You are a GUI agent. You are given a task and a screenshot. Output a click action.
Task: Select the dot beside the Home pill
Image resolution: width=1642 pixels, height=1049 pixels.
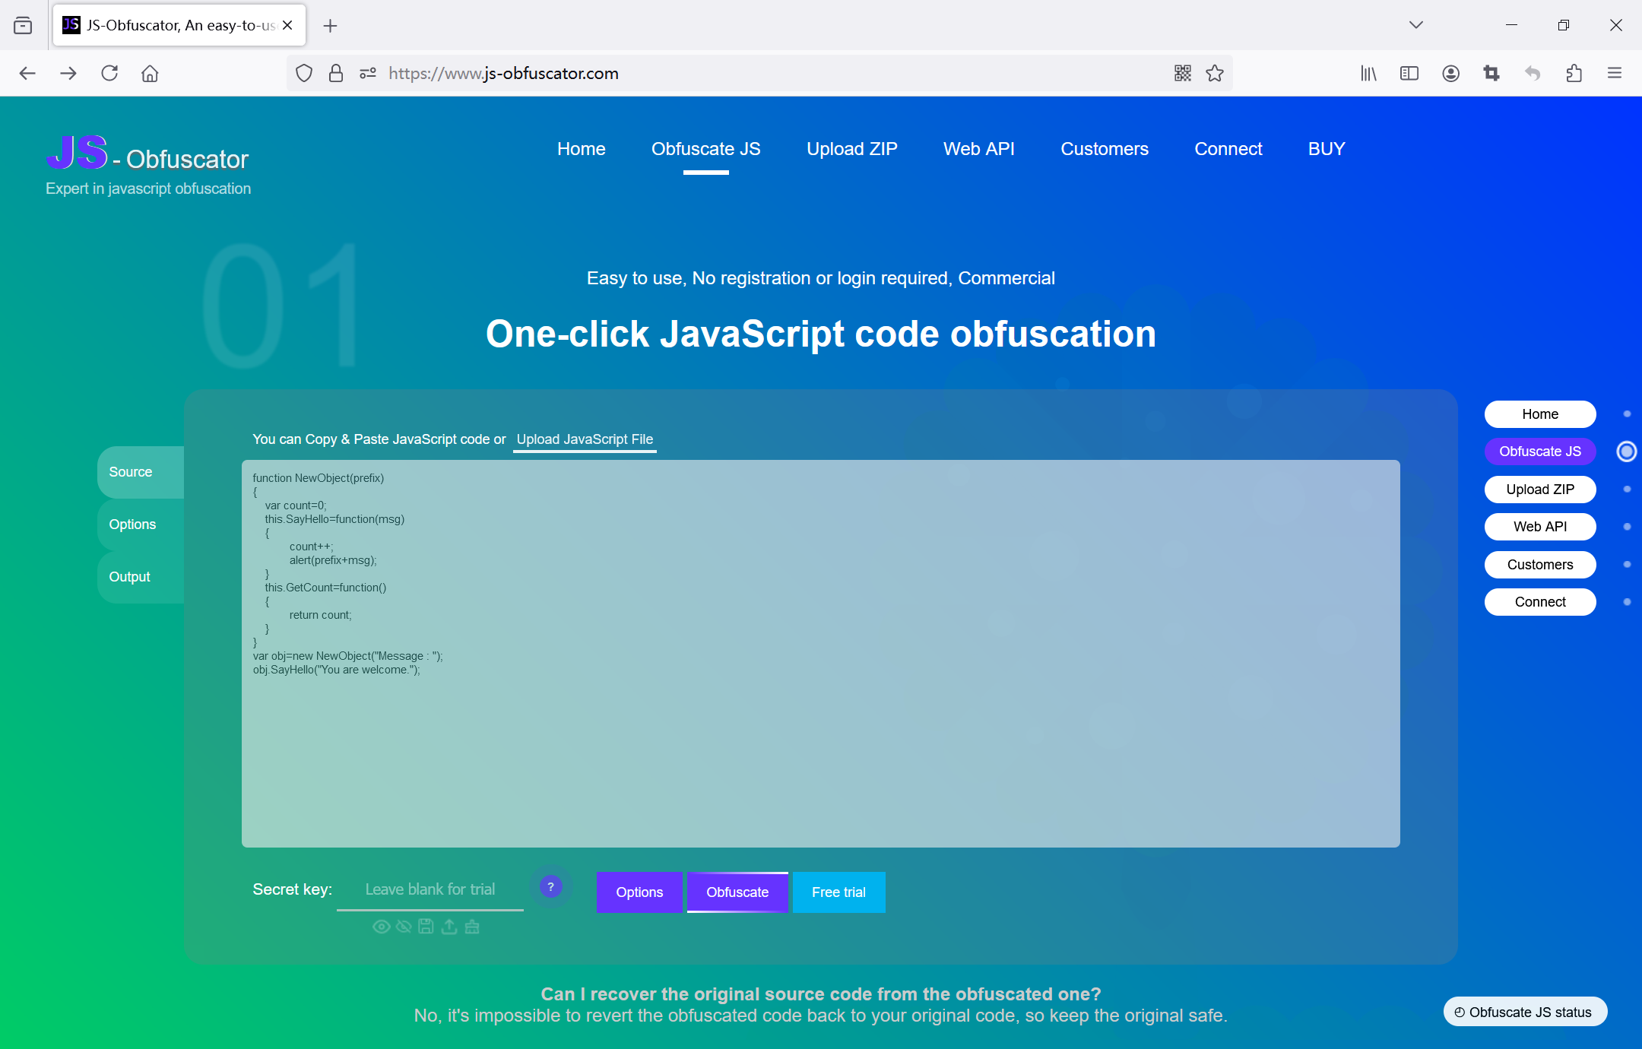tap(1627, 414)
